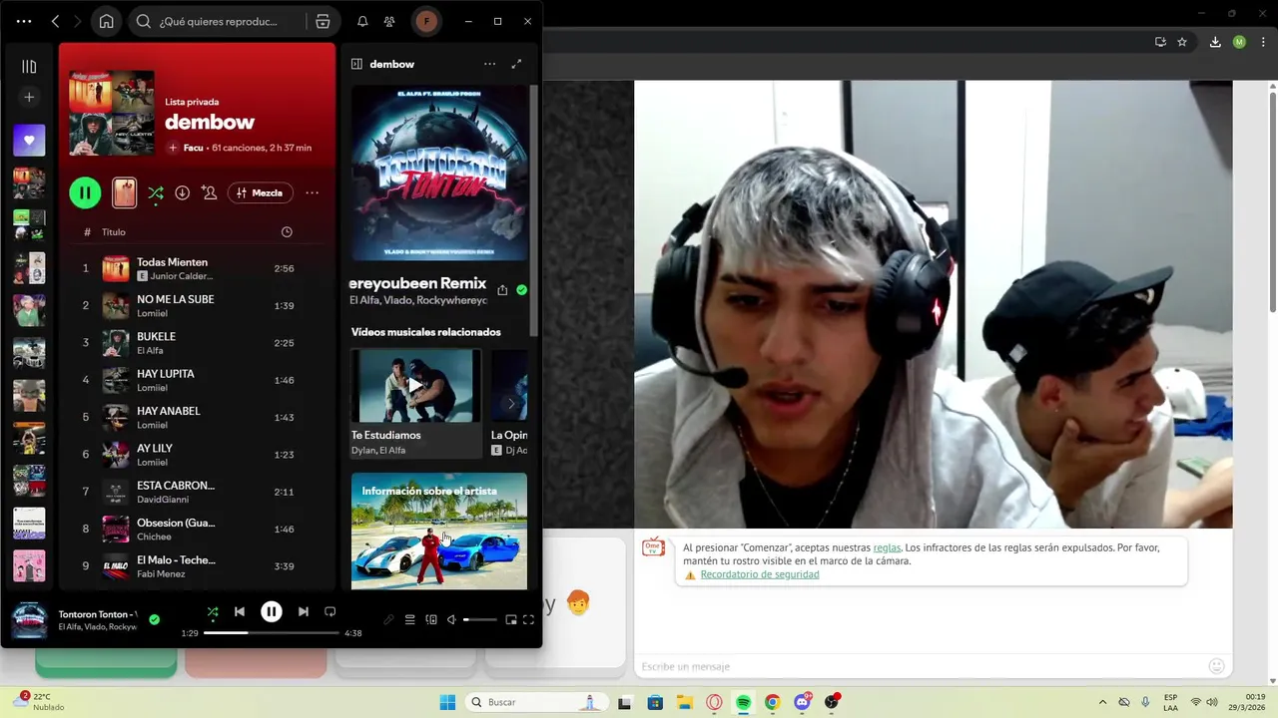Open Información sobre el artista card
Image resolution: width=1278 pixels, height=718 pixels.
coord(439,531)
